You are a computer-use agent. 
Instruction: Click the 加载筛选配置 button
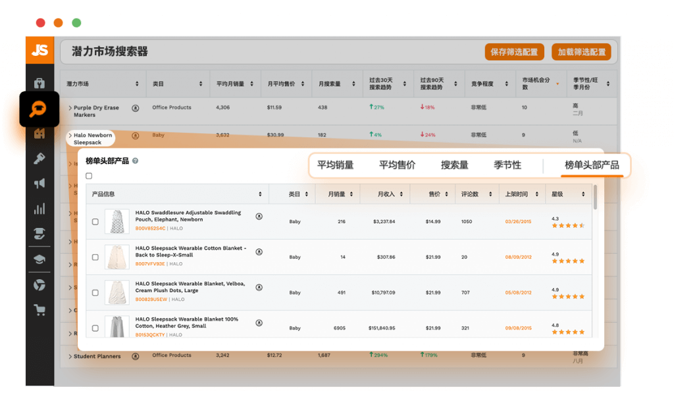click(x=582, y=52)
